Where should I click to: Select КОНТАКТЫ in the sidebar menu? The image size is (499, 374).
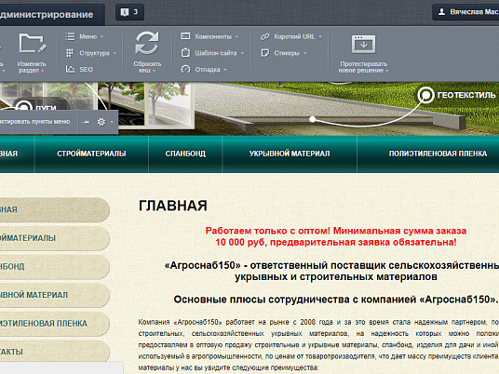pyautogui.click(x=54, y=352)
